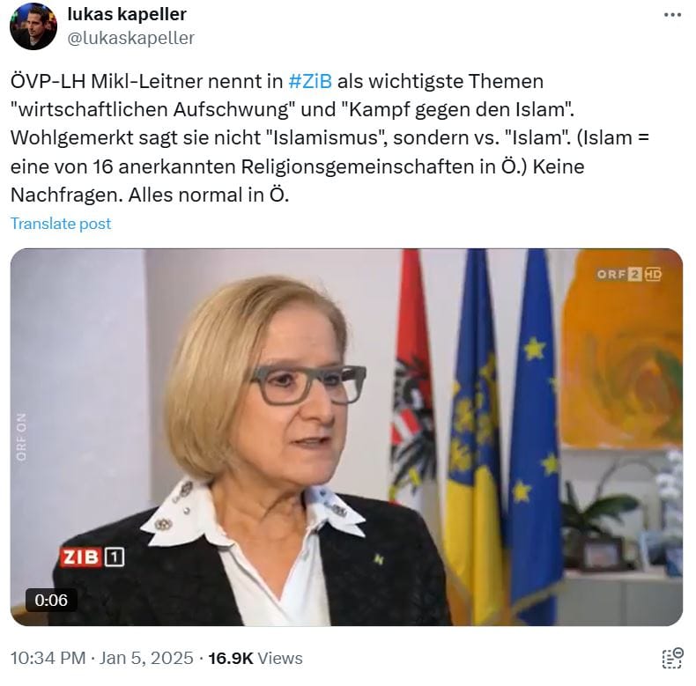The image size is (696, 686).
Task: Play the Mikl-Leitner interview video
Action: (x=346, y=437)
